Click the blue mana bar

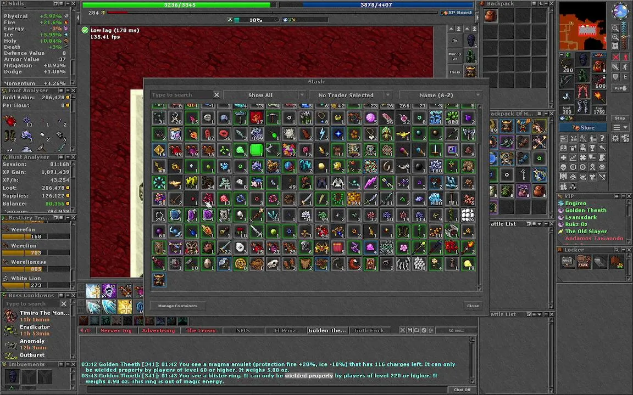(x=375, y=5)
